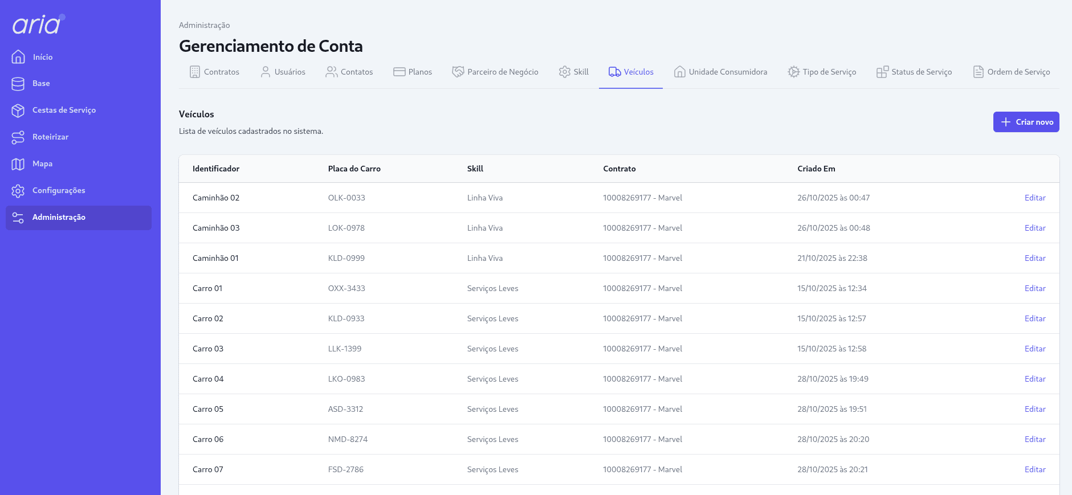Select the Status de Serviço tab
Screen dimensions: 1072x495
tap(914, 72)
